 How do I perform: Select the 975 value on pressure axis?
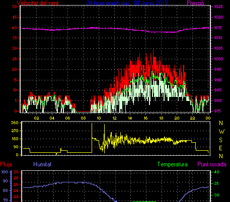(218, 111)
